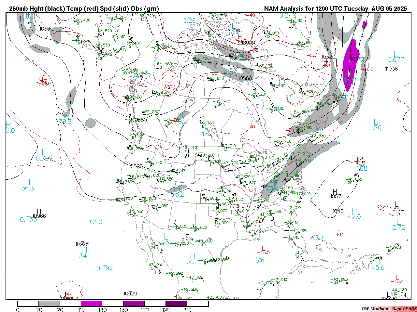Pick the dark purple 190-210 legend swatch

click(176, 304)
